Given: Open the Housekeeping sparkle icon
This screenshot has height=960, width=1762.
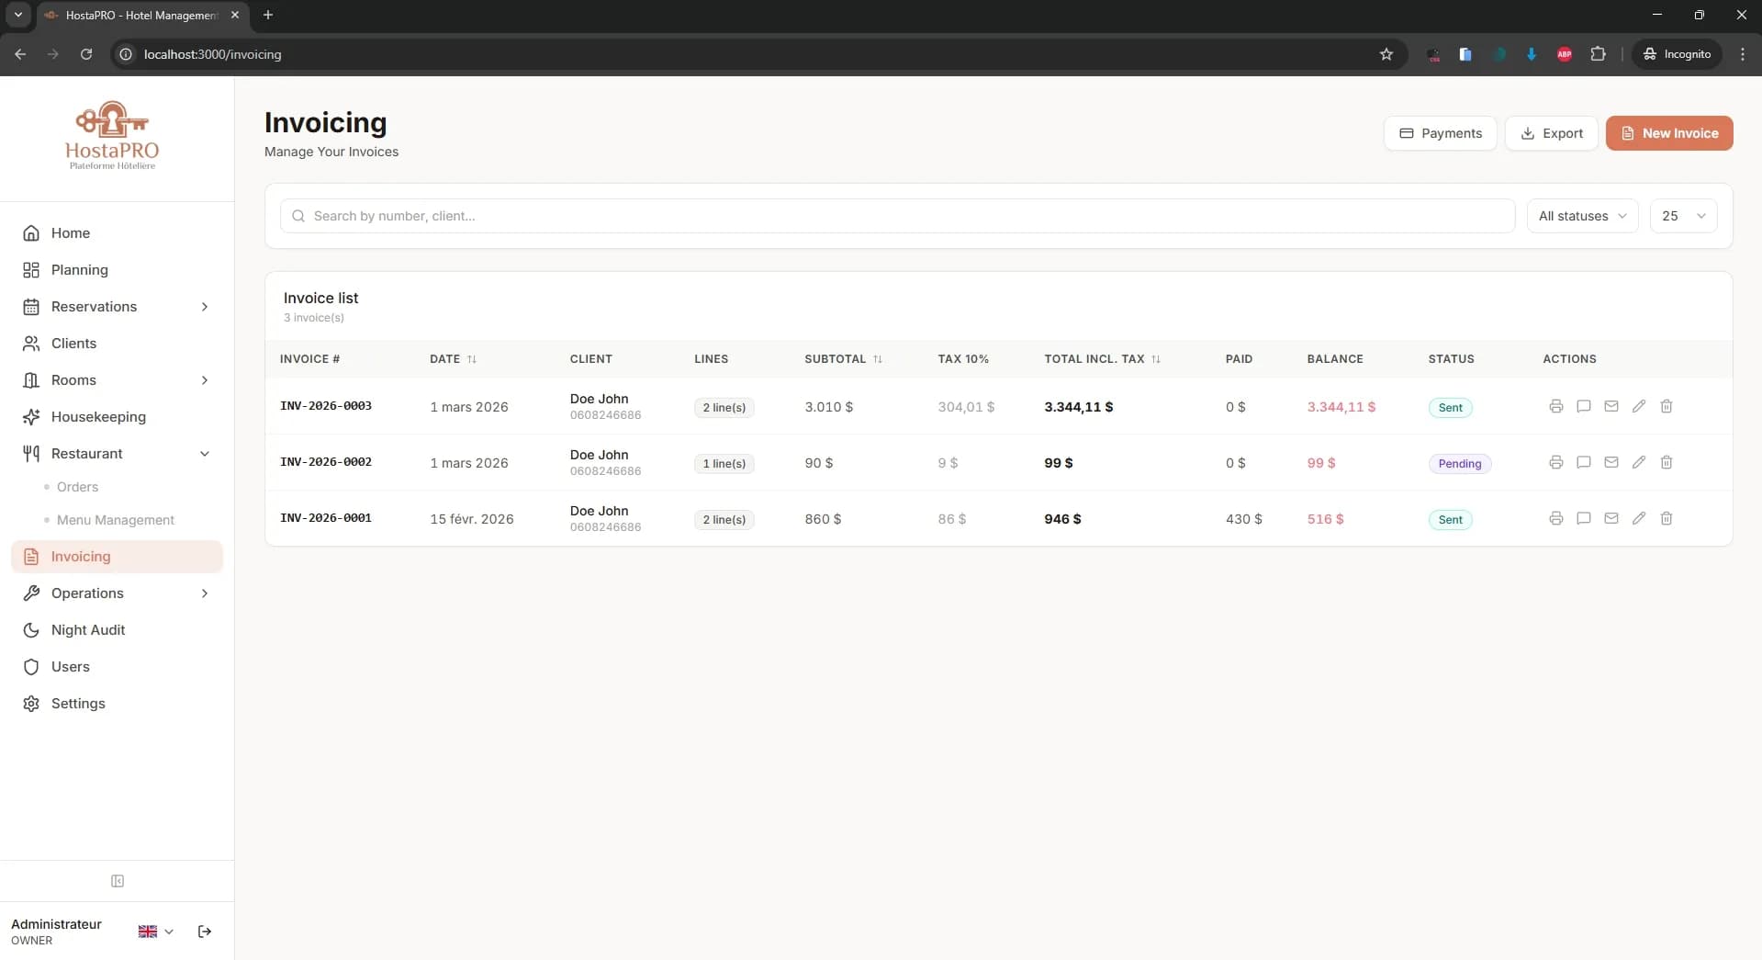Looking at the screenshot, I should click(x=30, y=417).
